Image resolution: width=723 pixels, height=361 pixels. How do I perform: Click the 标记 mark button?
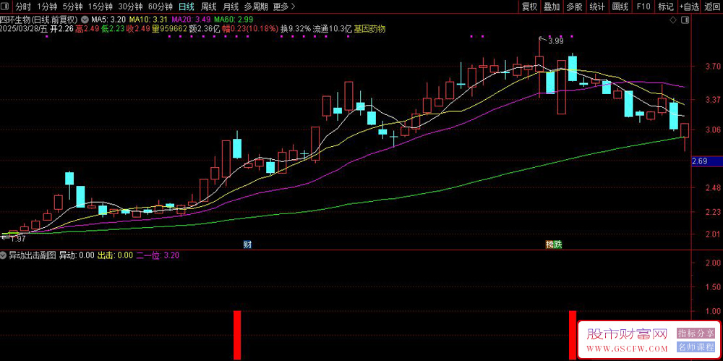[x=666, y=7]
